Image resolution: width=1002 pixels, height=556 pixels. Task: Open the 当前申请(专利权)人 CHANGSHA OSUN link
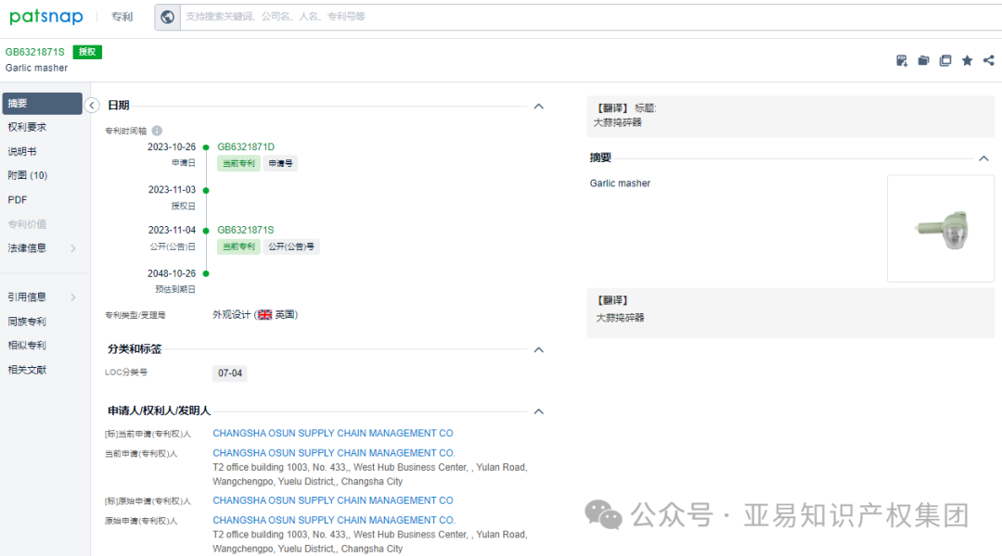tap(334, 453)
